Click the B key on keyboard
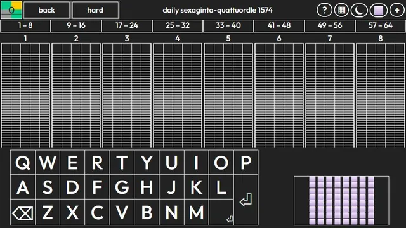The width and height of the screenshot is (406, 228). (147, 213)
